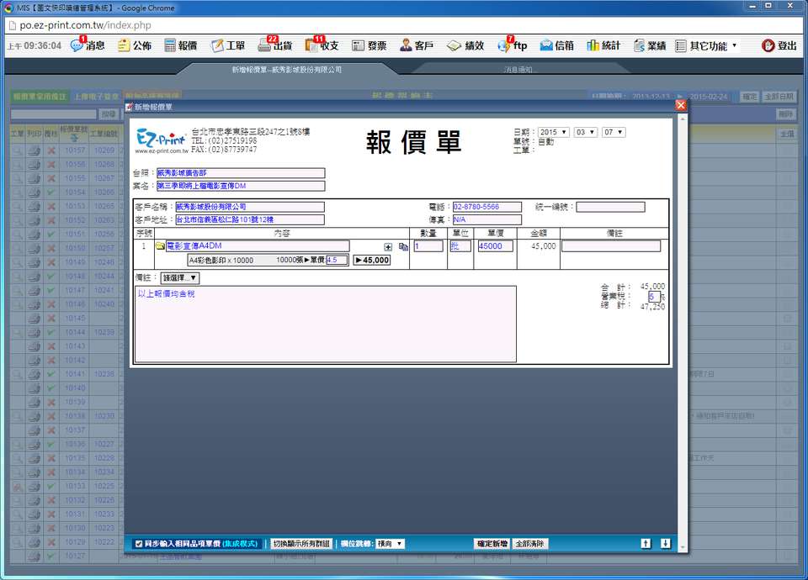Image resolution: width=808 pixels, height=580 pixels.
Task: Open the 其它功能 menu
Action: coord(707,45)
